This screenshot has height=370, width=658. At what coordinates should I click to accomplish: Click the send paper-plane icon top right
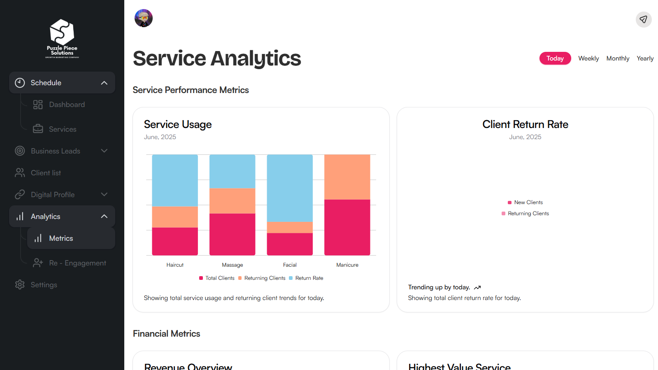point(643,19)
